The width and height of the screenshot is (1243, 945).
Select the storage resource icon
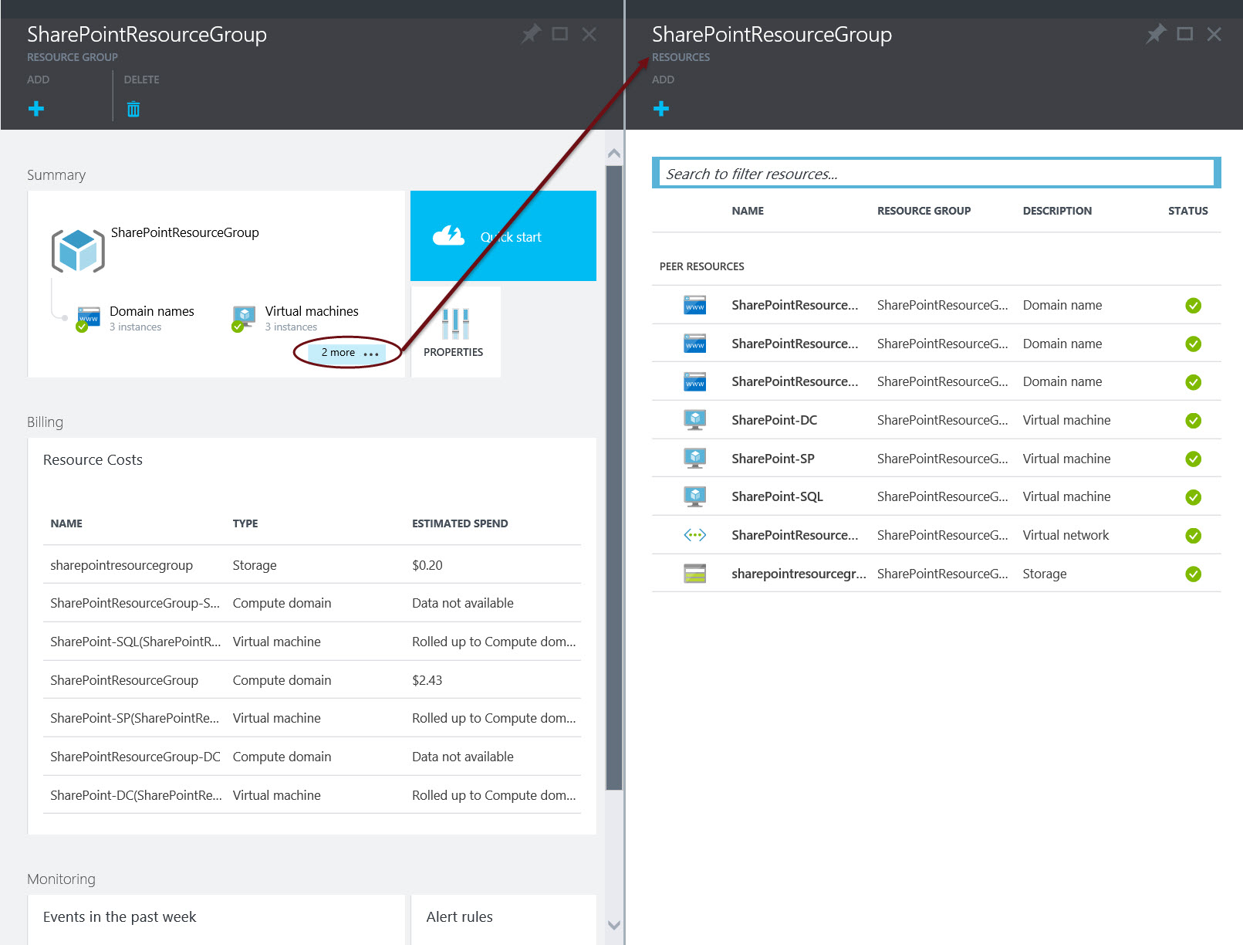click(695, 574)
